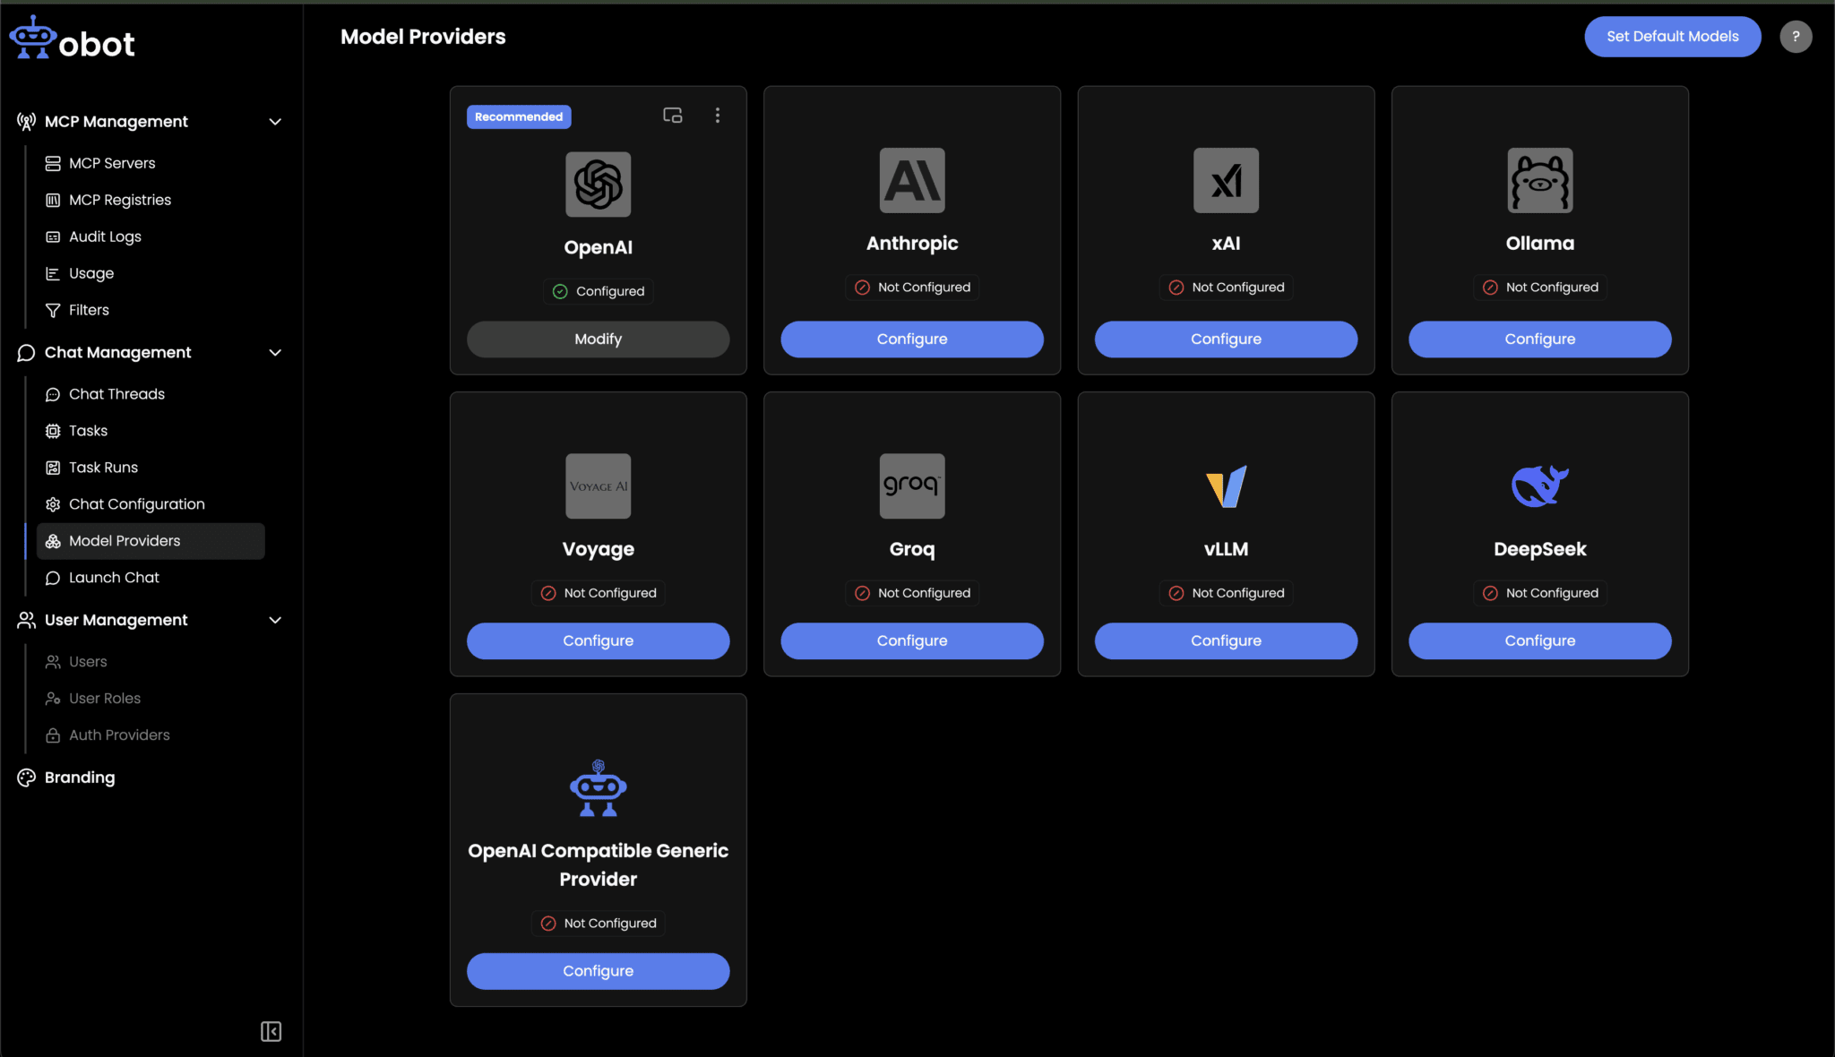Click the view models icon on OpenAI card
The width and height of the screenshot is (1835, 1057).
point(672,116)
